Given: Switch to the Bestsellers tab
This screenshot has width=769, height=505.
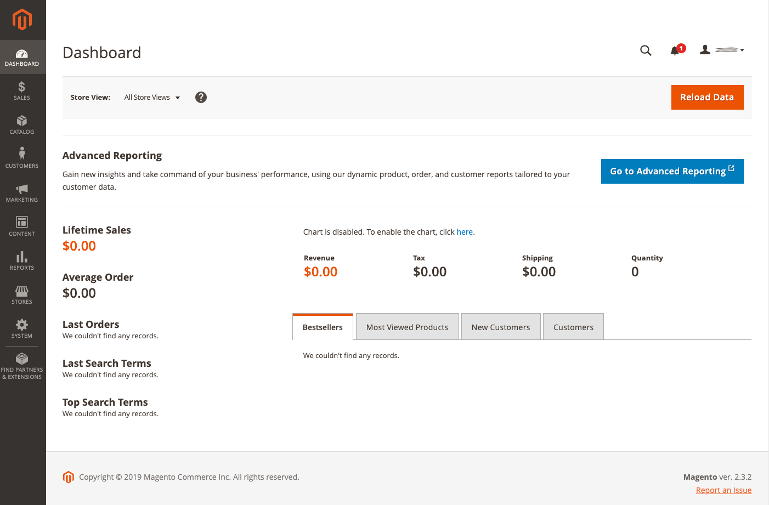Looking at the screenshot, I should point(323,327).
